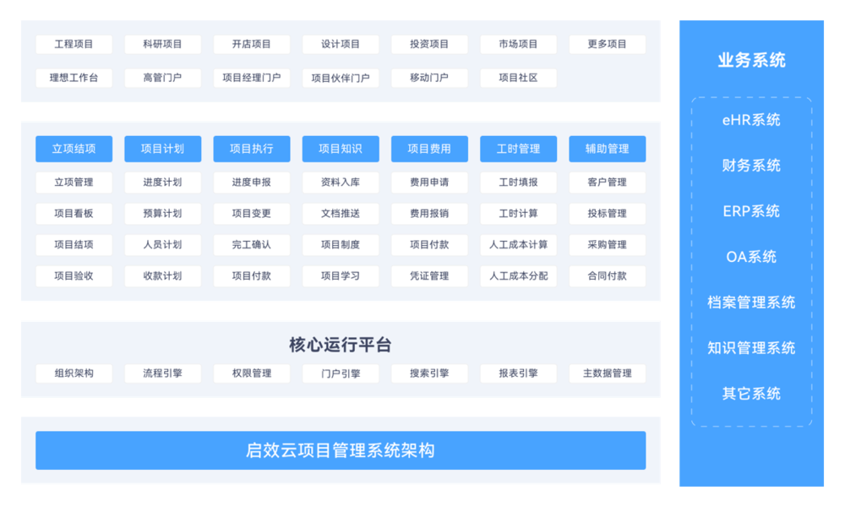Select the 门户引擎 box

coord(341,373)
